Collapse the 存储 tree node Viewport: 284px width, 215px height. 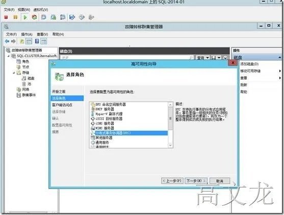(14, 73)
